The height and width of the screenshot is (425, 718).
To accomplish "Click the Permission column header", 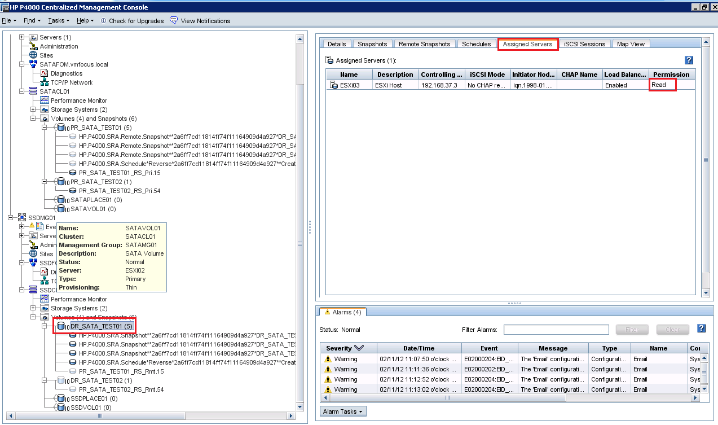I will point(671,75).
